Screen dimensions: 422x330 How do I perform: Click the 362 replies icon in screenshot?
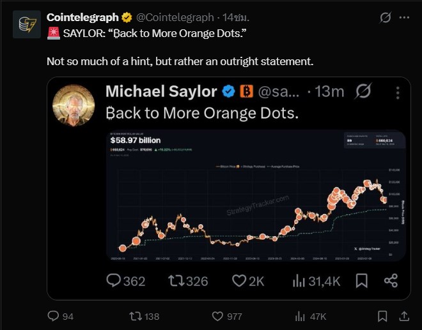tap(114, 280)
